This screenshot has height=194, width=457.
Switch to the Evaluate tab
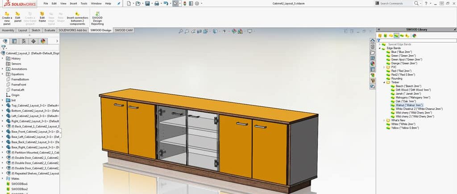click(x=50, y=30)
